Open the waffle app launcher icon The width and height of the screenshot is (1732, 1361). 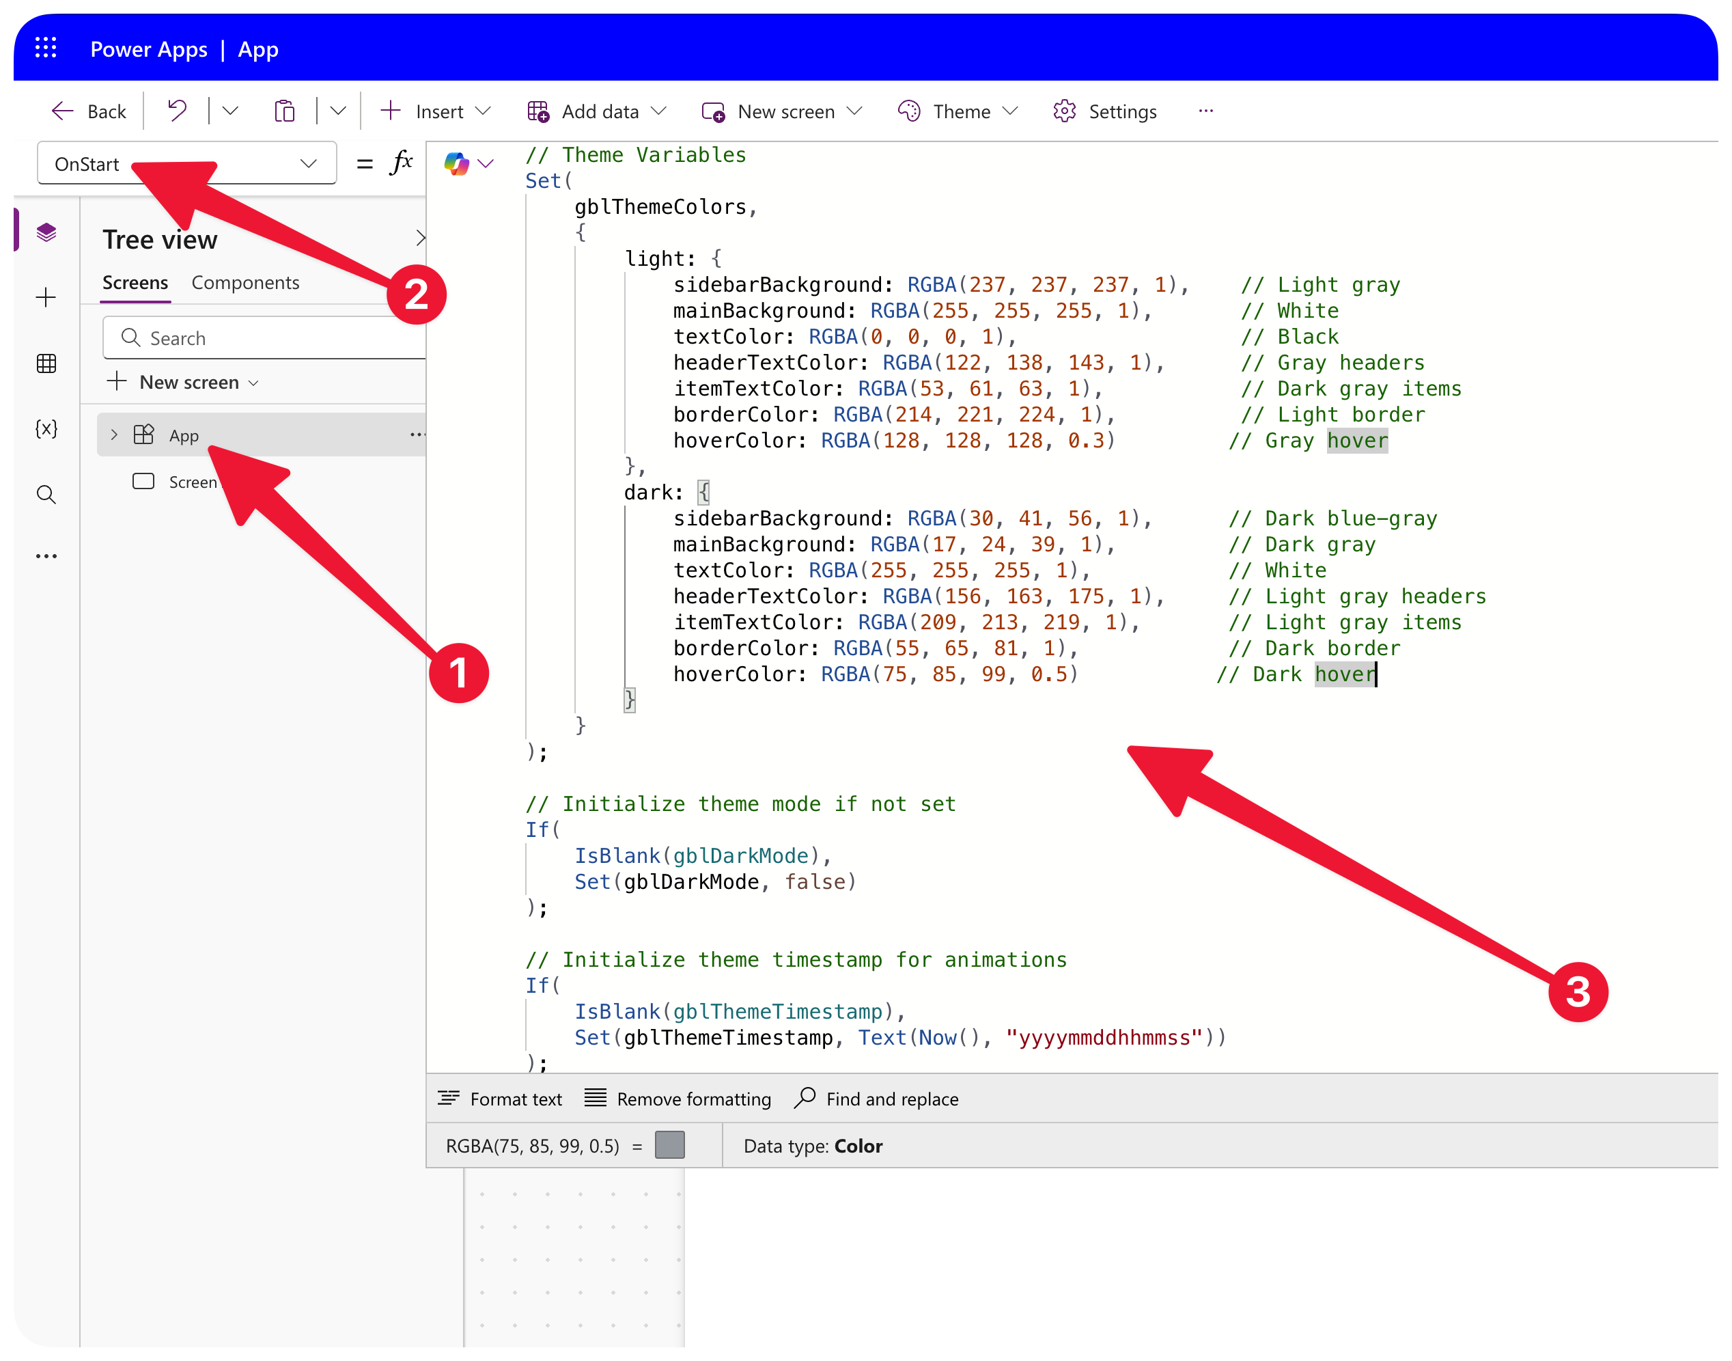click(46, 49)
